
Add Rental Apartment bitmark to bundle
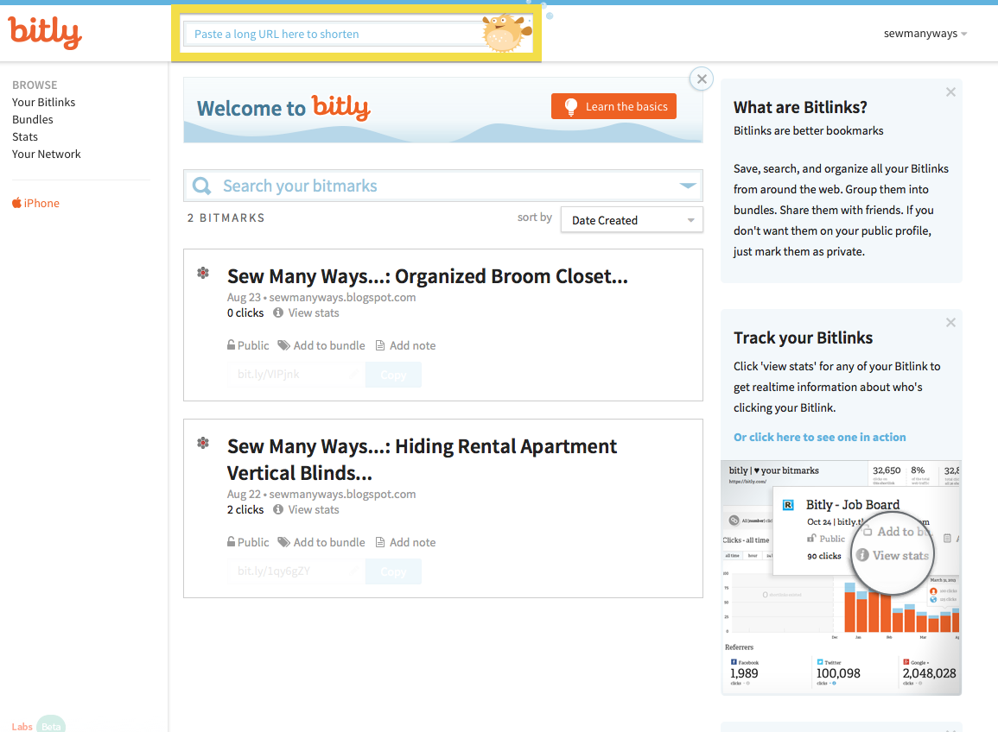tap(321, 542)
